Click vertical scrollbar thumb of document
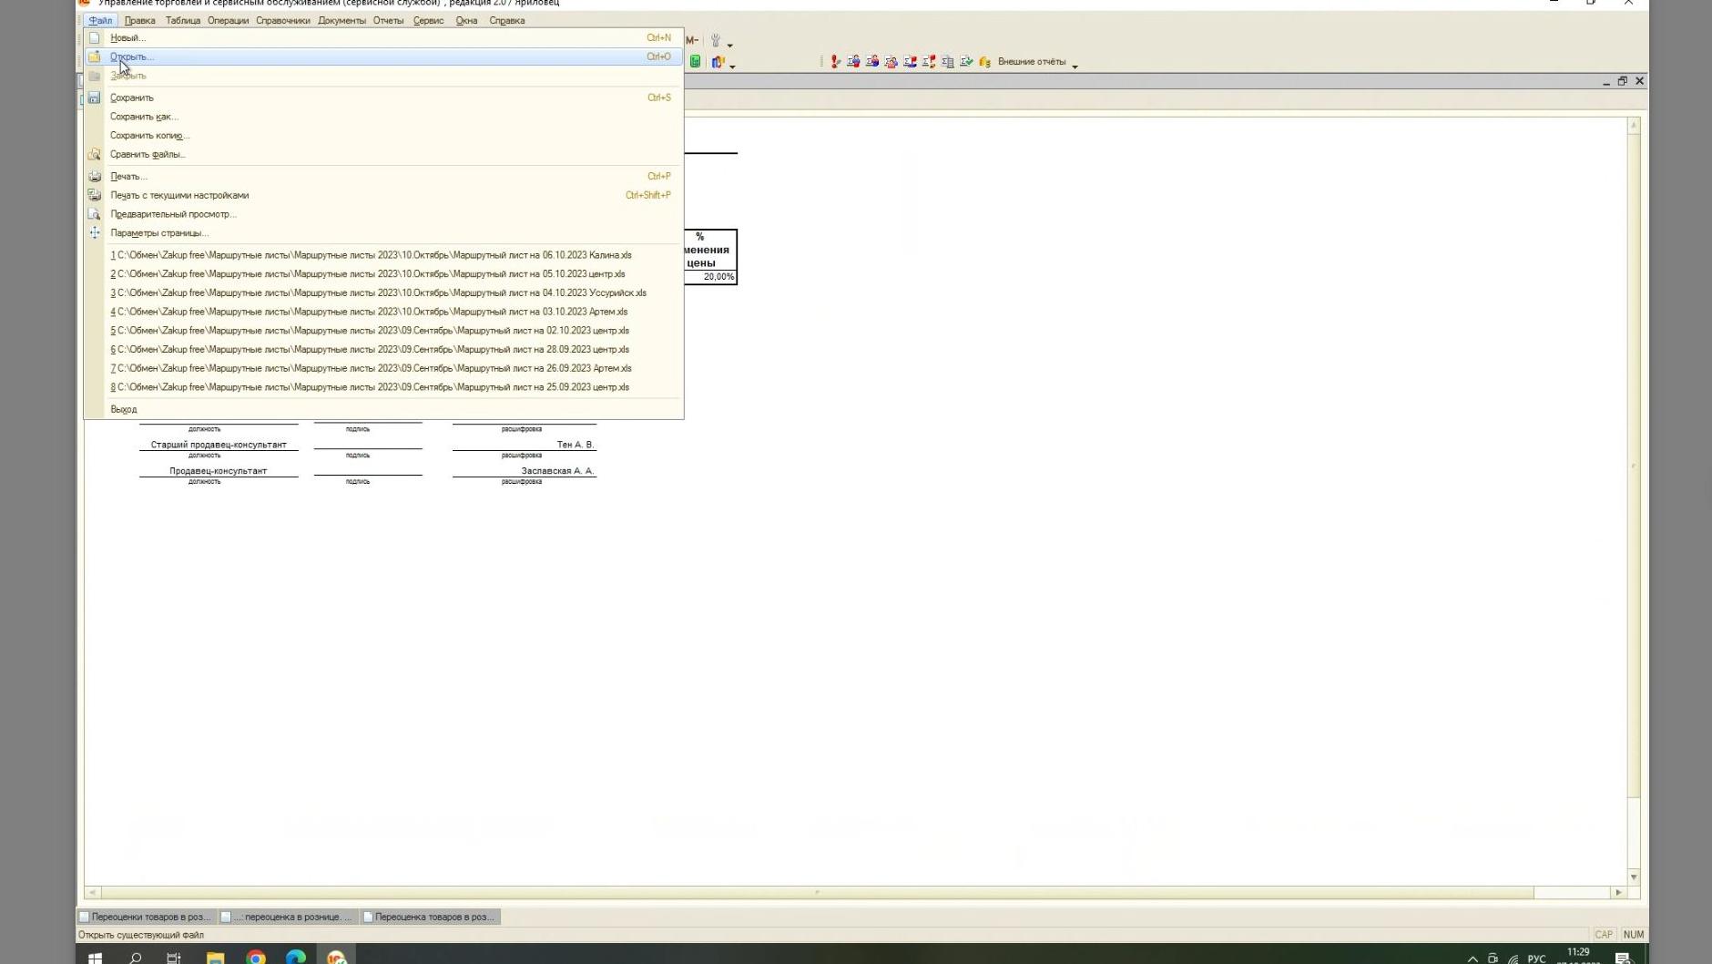Screen dimensions: 1712x964 click(1634, 465)
